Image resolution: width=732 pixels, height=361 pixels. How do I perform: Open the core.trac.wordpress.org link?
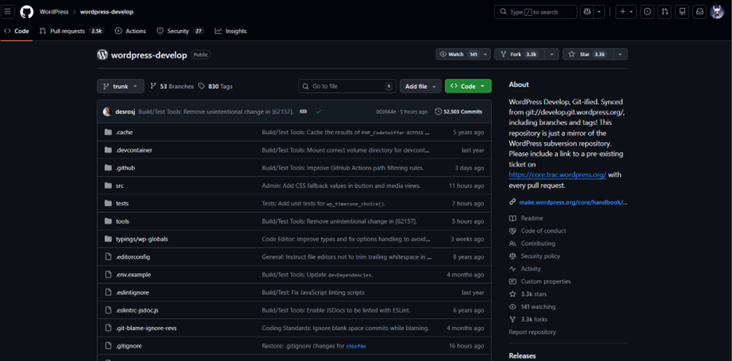click(557, 175)
